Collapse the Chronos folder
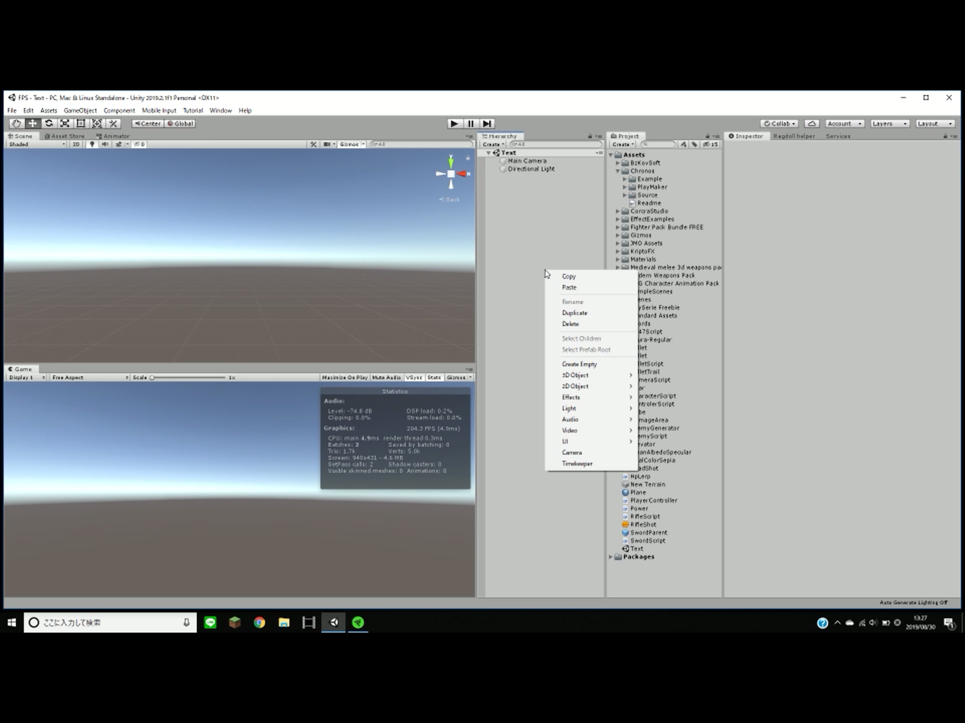The image size is (965, 723). (618, 171)
